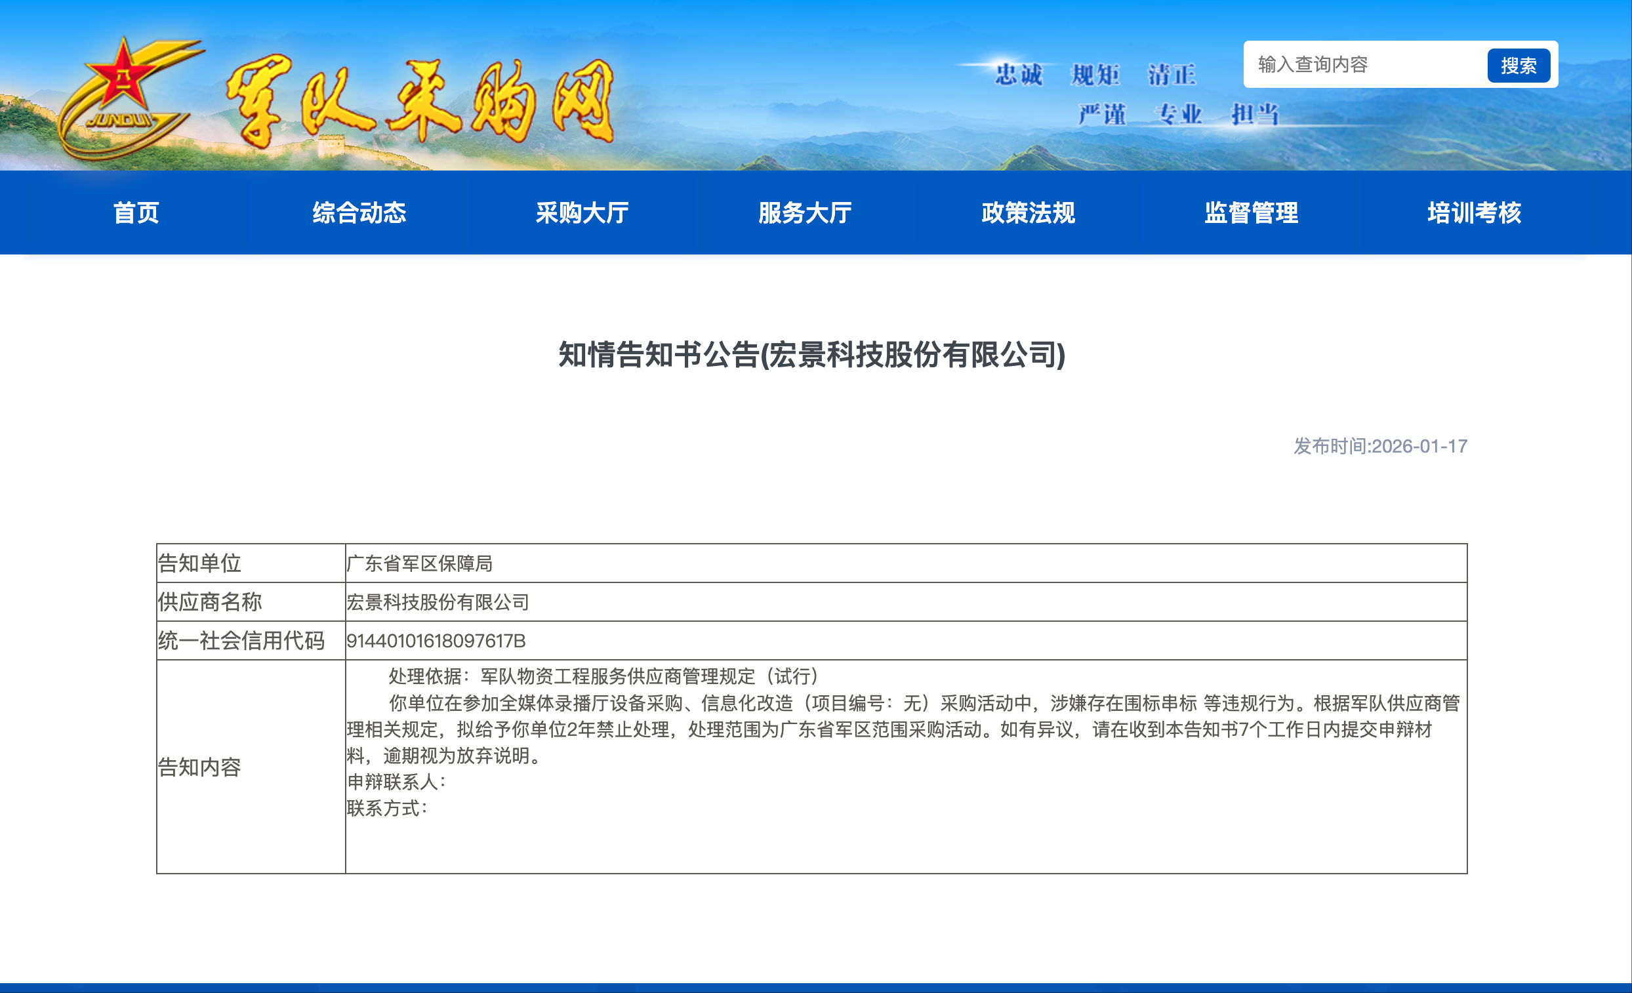Open the 首页 home menu item

[x=136, y=213]
